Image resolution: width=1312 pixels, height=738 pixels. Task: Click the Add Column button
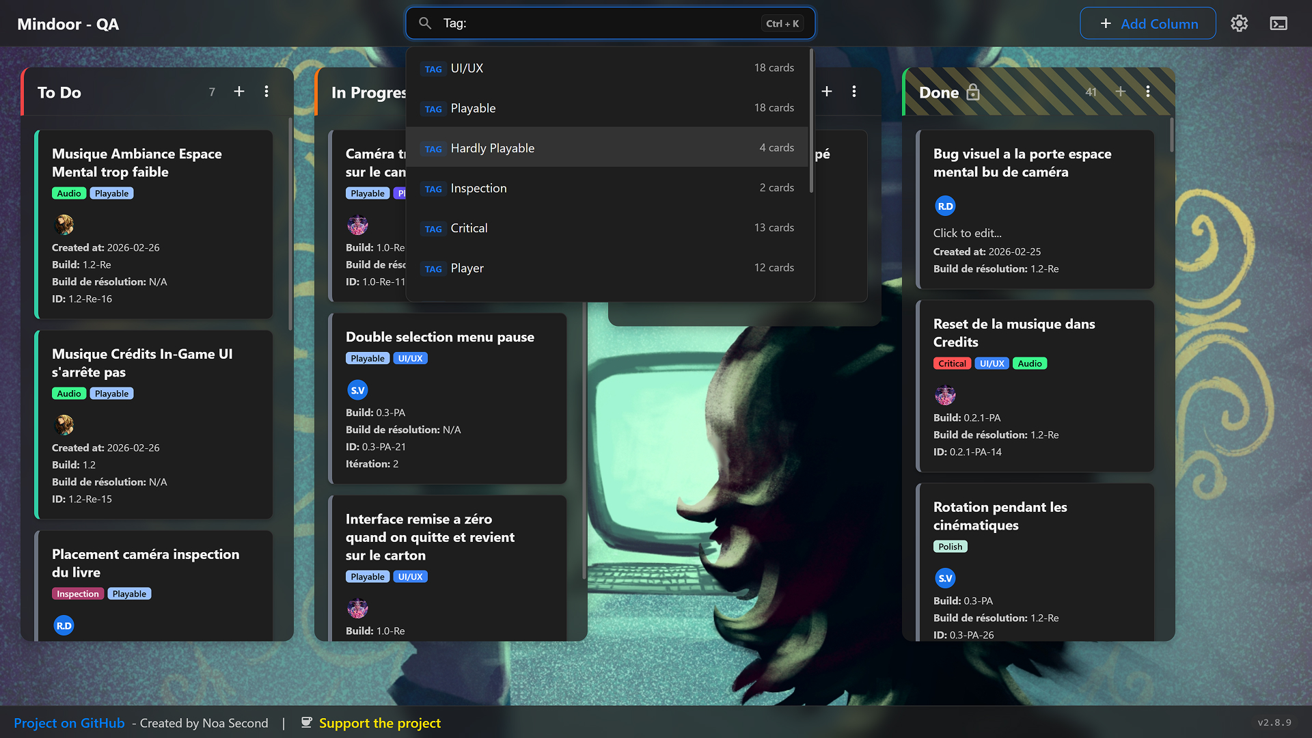(1147, 23)
